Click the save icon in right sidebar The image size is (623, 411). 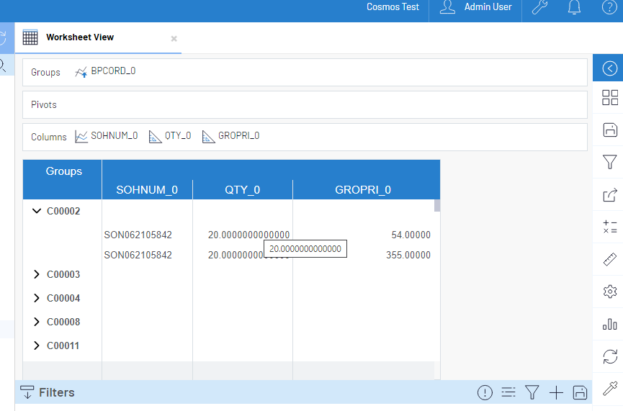click(609, 130)
